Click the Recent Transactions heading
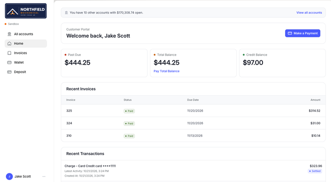The image size is (331, 182). coord(85,154)
